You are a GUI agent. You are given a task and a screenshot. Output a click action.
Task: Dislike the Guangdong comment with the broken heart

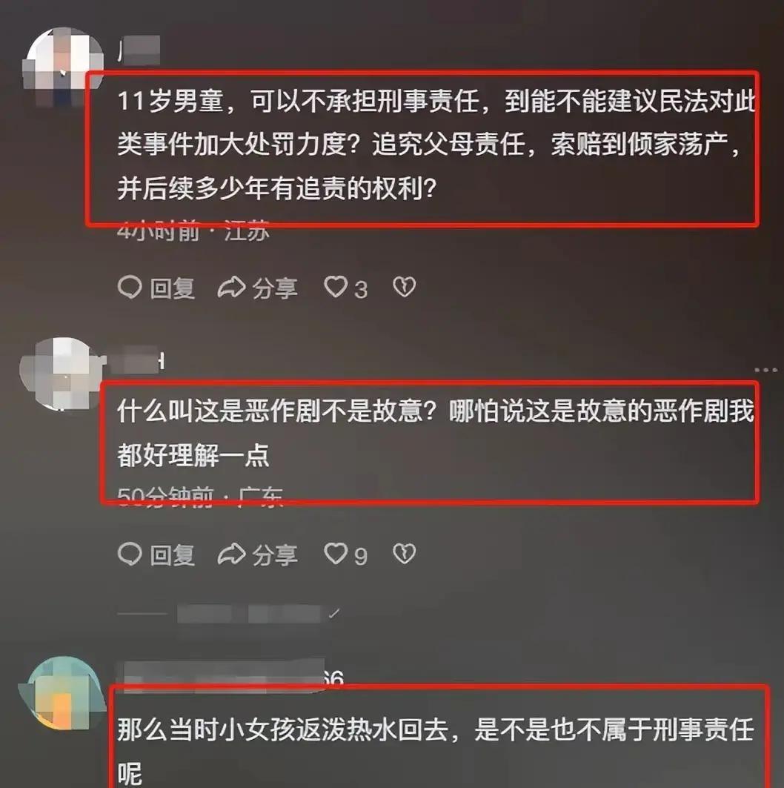tap(405, 554)
